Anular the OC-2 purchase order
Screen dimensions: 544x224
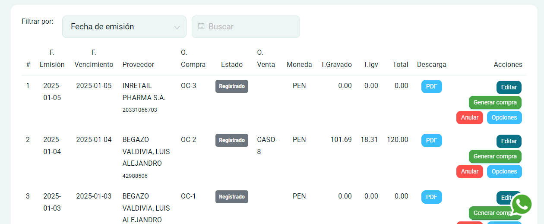point(469,171)
